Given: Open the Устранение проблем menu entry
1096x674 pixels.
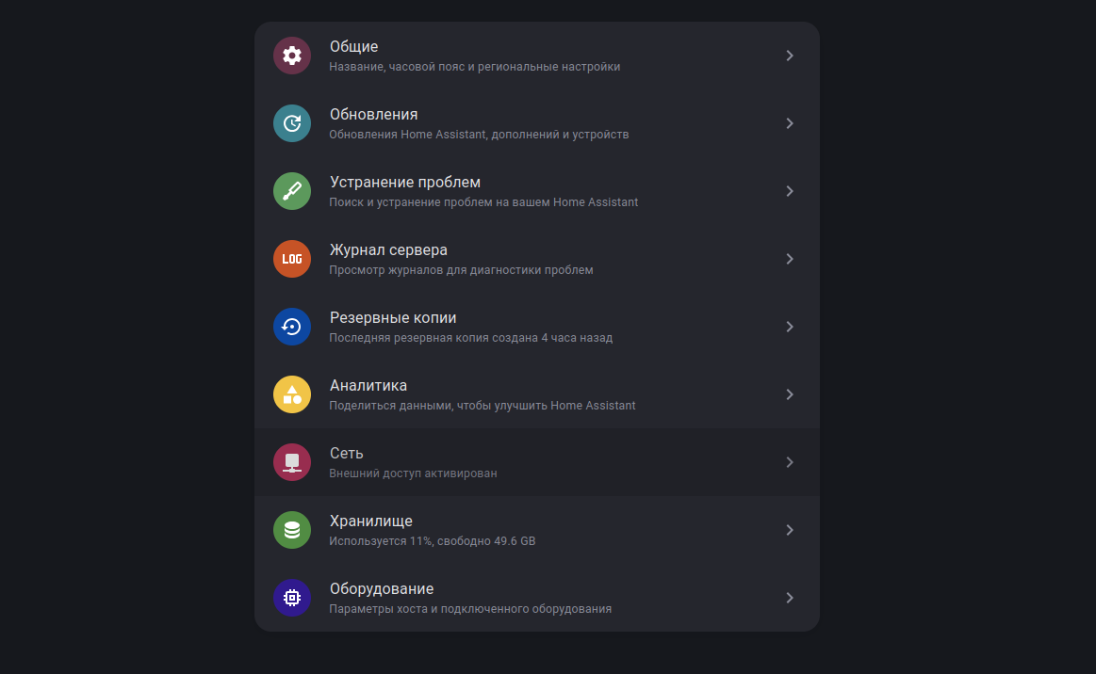Looking at the screenshot, I should pos(537,191).
